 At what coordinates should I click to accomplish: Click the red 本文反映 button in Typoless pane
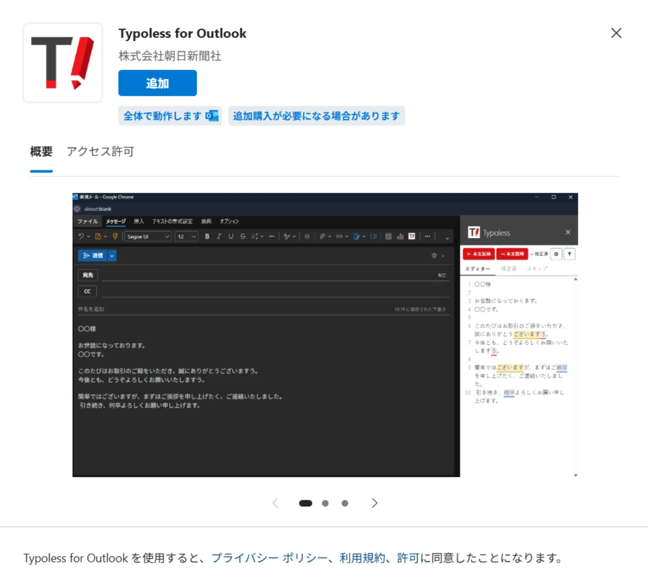[x=479, y=254]
